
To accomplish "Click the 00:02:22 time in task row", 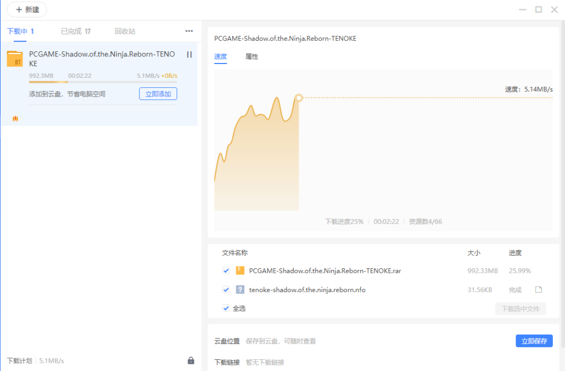I will coord(79,76).
